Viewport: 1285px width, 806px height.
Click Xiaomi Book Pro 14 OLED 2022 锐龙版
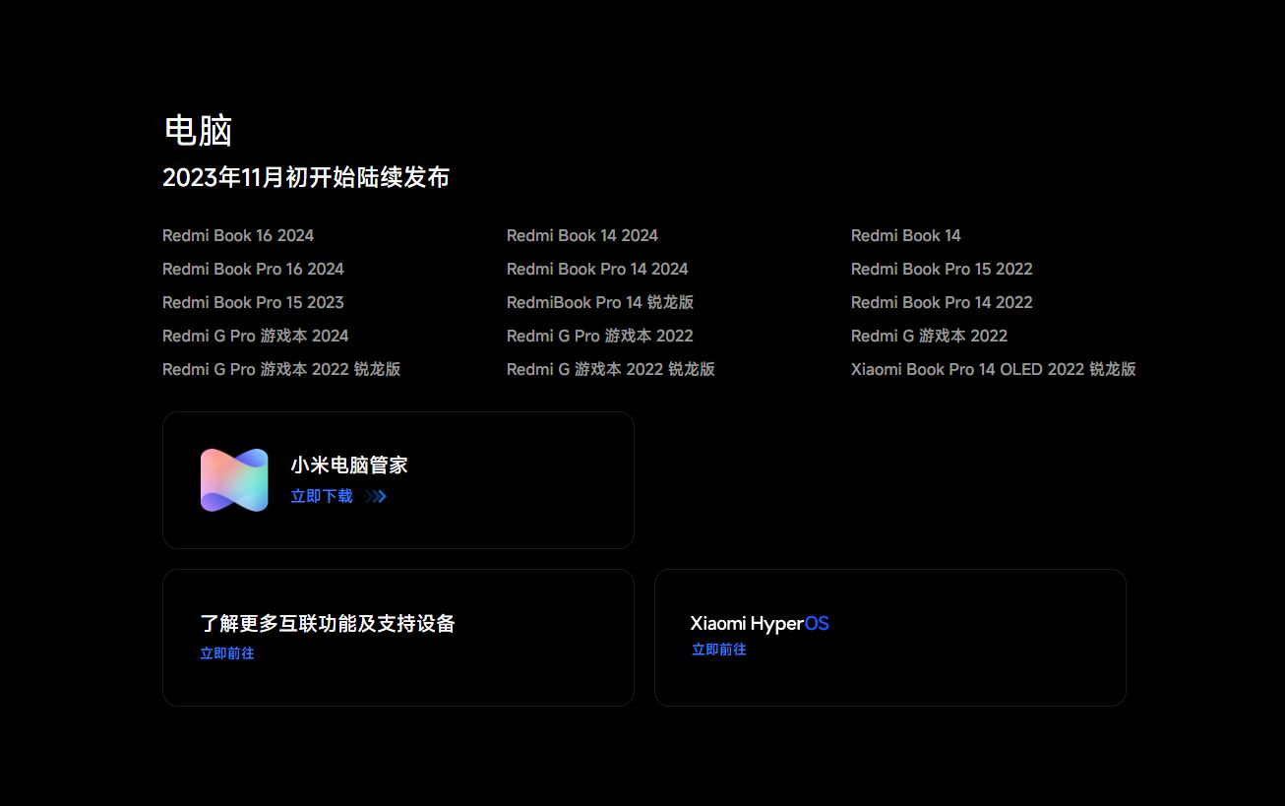[994, 369]
